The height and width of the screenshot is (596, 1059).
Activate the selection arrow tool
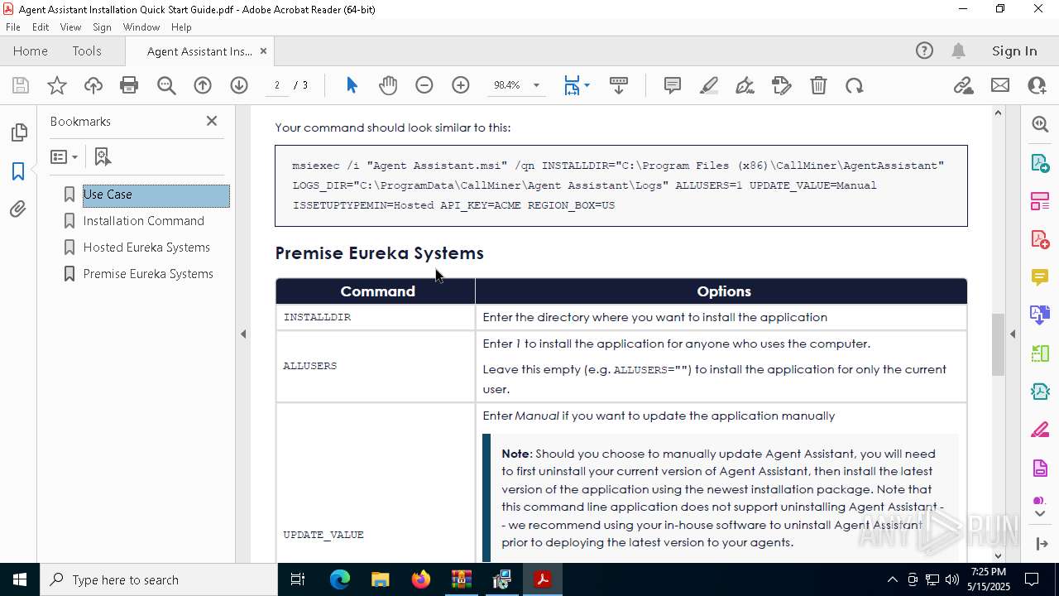[x=352, y=85]
